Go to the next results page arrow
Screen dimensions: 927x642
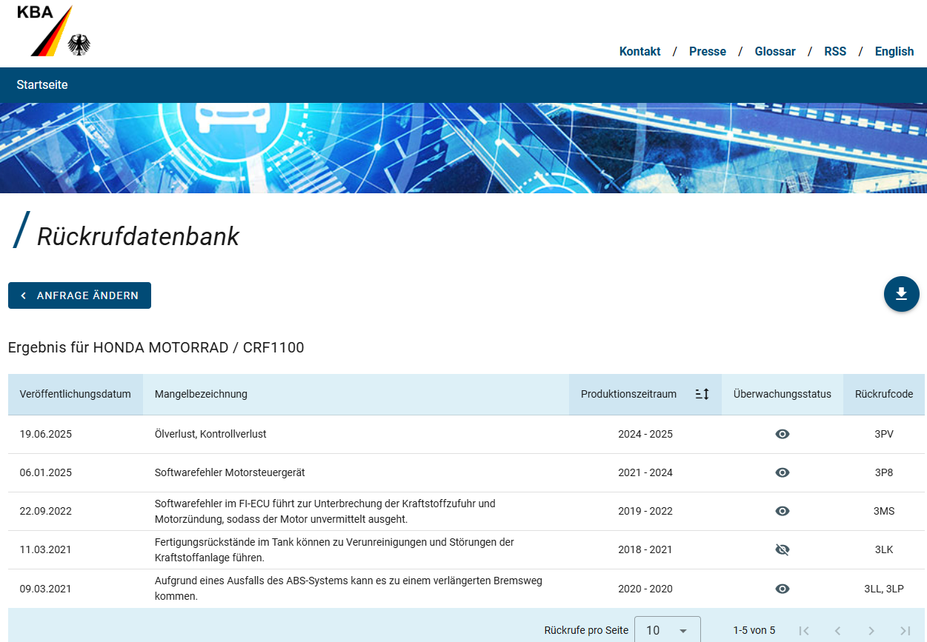(x=871, y=630)
